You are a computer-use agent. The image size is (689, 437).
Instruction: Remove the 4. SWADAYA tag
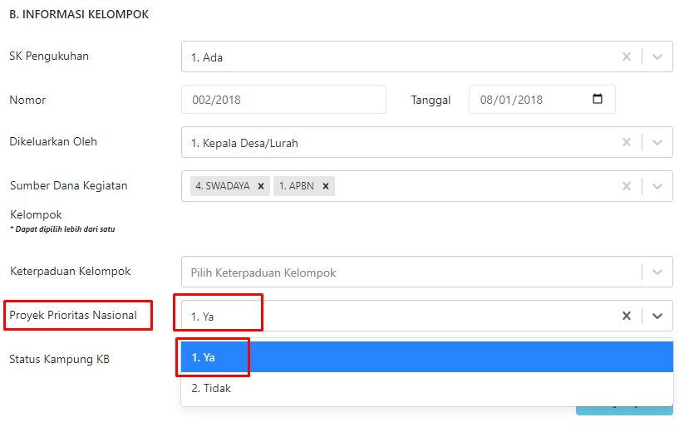tap(261, 186)
